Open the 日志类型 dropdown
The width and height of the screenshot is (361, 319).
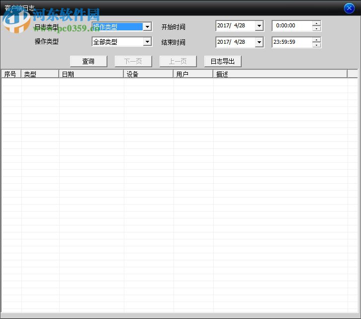[147, 27]
